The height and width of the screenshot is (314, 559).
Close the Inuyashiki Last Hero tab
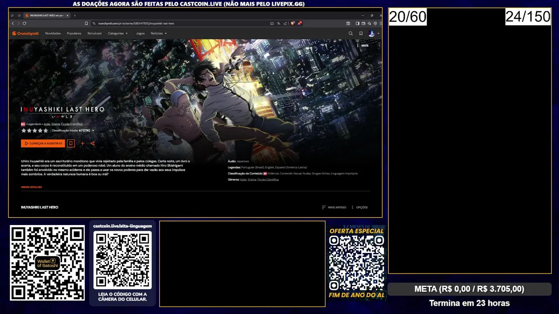[x=67, y=16]
